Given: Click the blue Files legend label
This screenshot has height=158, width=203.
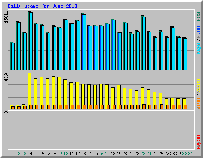Looking at the screenshot, I should pyautogui.click(x=199, y=32).
